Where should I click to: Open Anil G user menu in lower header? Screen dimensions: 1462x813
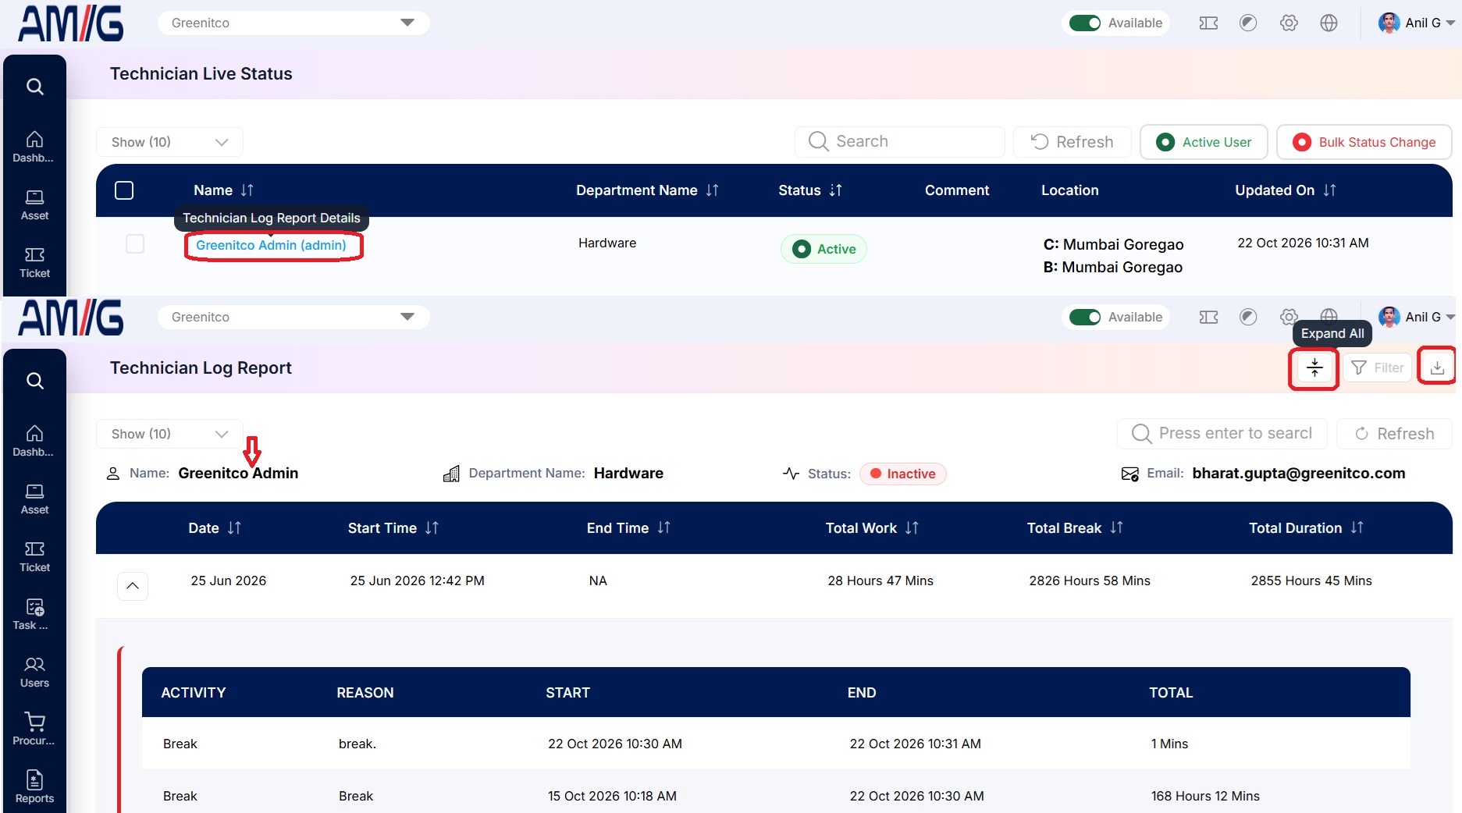1416,317
